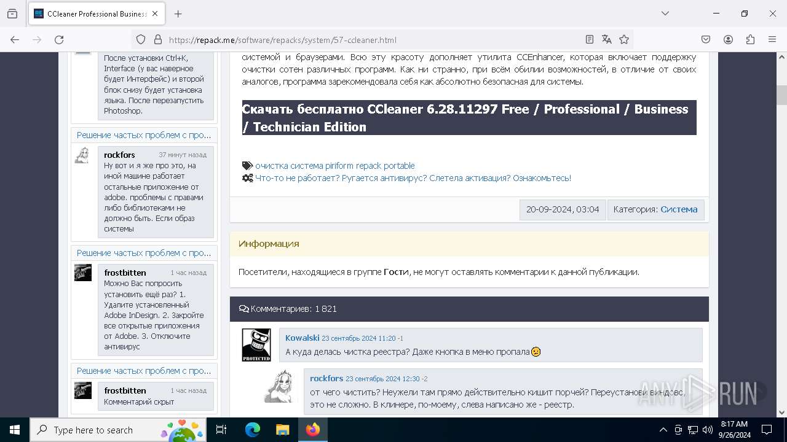Click Firefox taskbar icon
Screen dimensions: 787x442
(313, 430)
